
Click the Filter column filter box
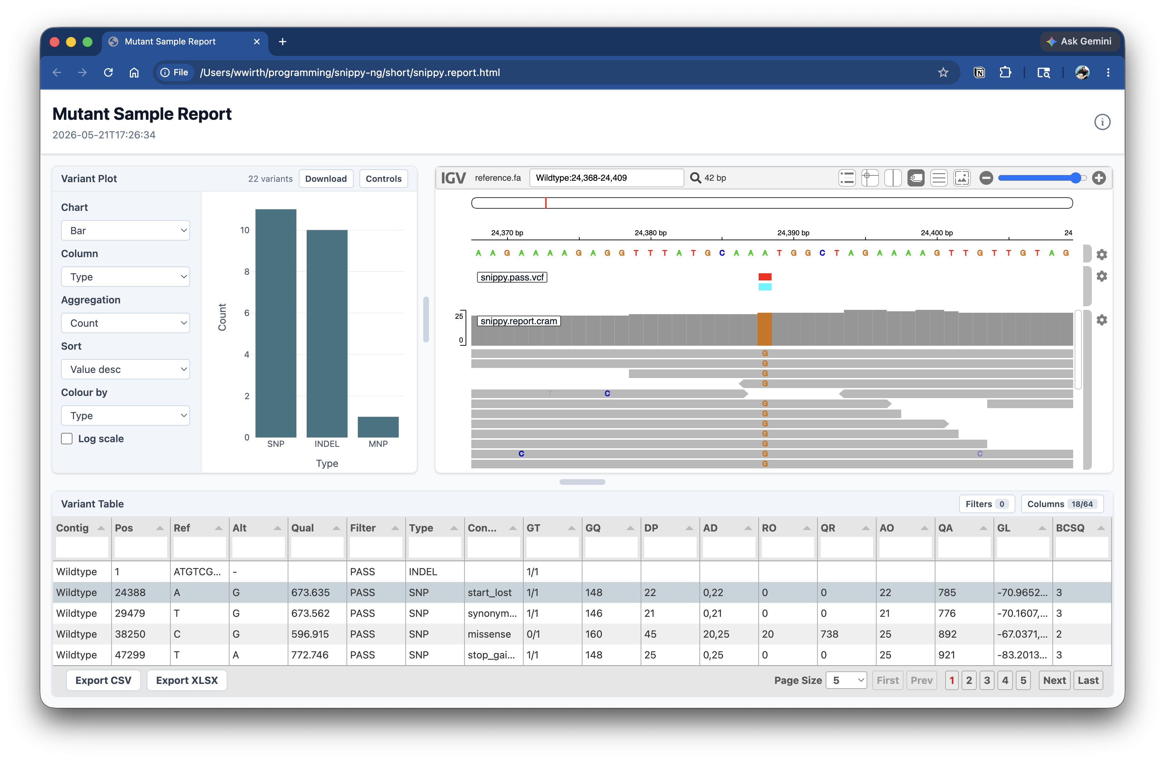pos(376,548)
